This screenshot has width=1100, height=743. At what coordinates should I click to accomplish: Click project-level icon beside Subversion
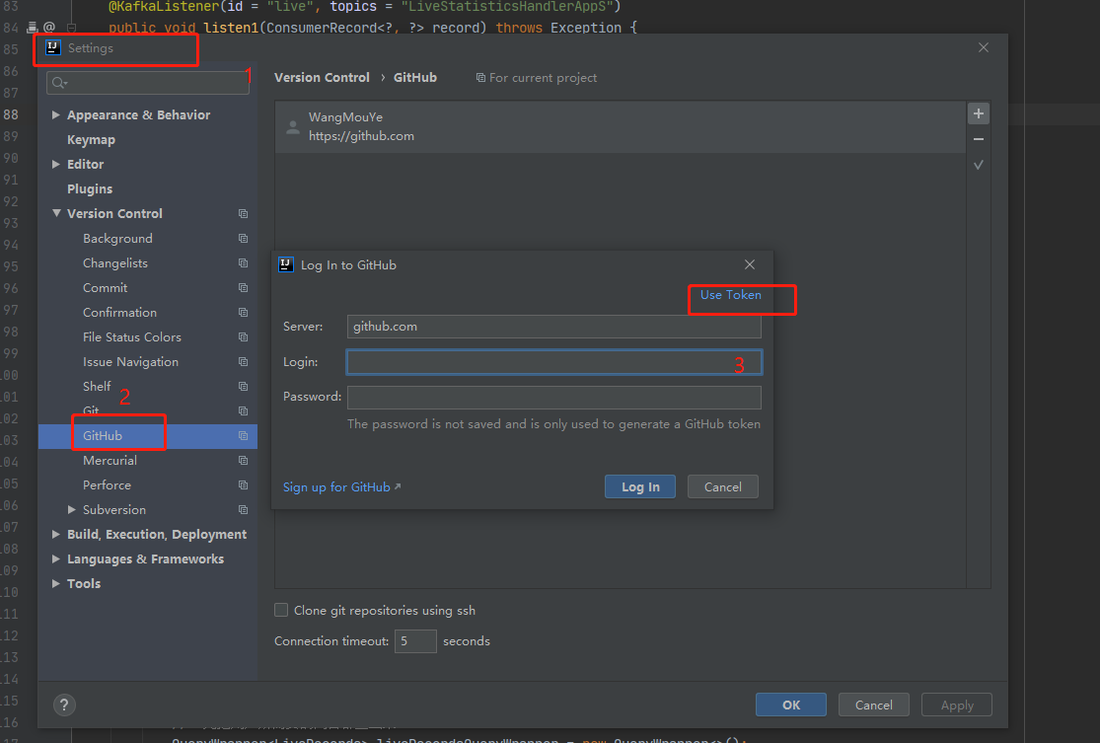click(x=244, y=509)
